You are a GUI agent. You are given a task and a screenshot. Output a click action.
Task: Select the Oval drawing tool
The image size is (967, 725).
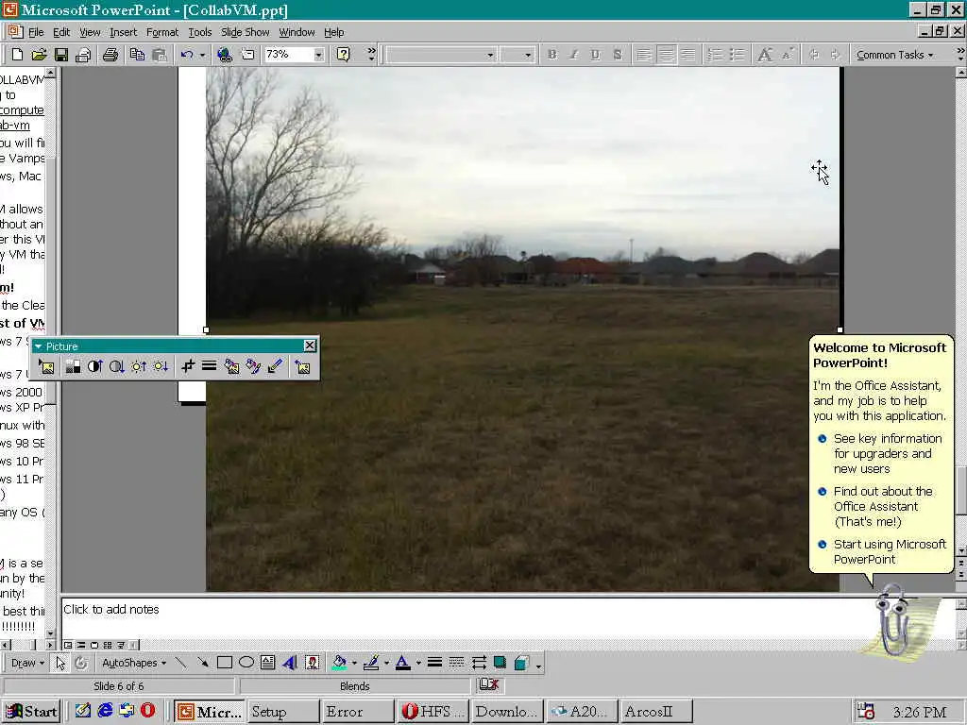click(x=246, y=663)
